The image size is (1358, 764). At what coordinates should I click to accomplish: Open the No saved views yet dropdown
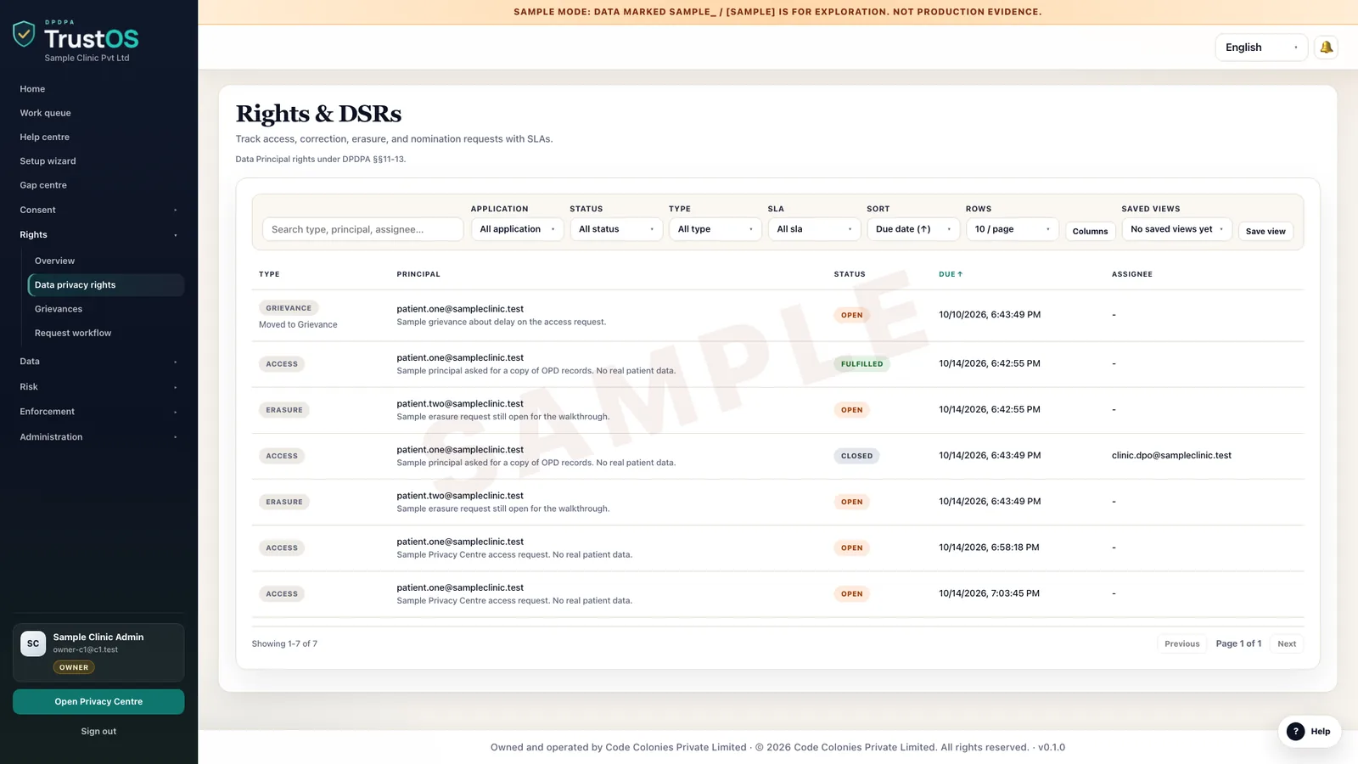click(1176, 229)
